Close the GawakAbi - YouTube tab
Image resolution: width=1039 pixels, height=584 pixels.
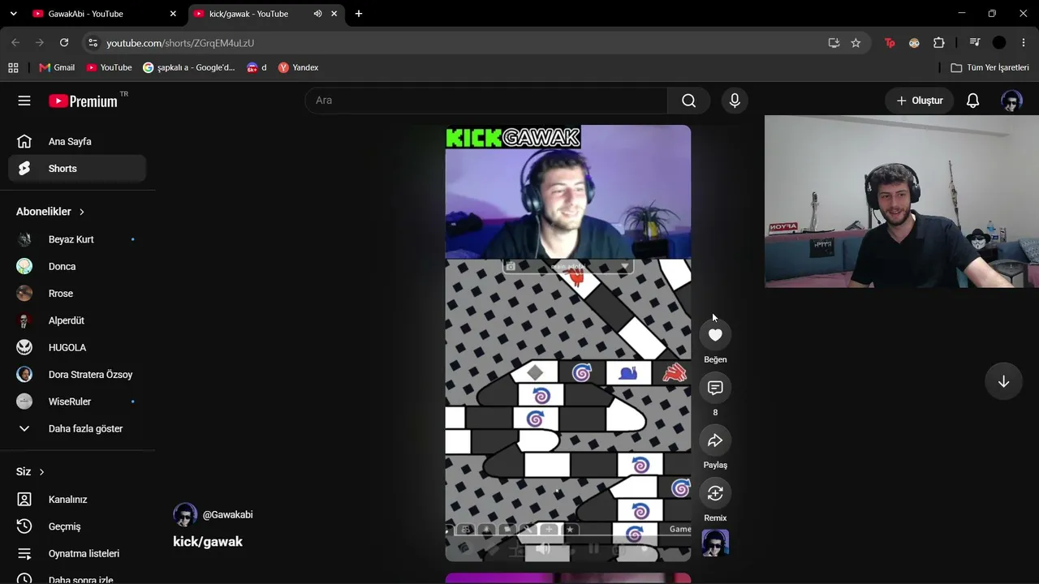(x=173, y=14)
